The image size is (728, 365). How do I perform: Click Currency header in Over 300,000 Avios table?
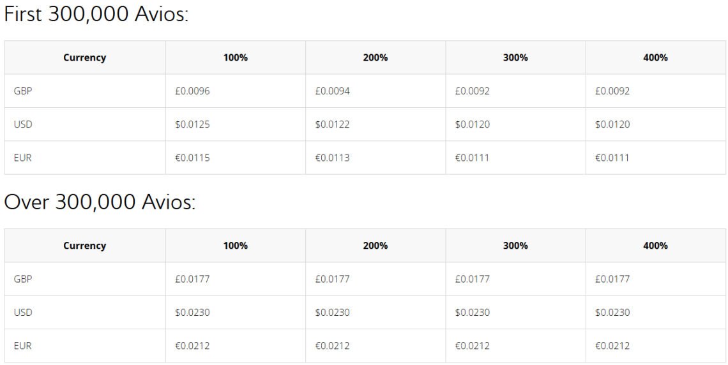[x=84, y=246]
